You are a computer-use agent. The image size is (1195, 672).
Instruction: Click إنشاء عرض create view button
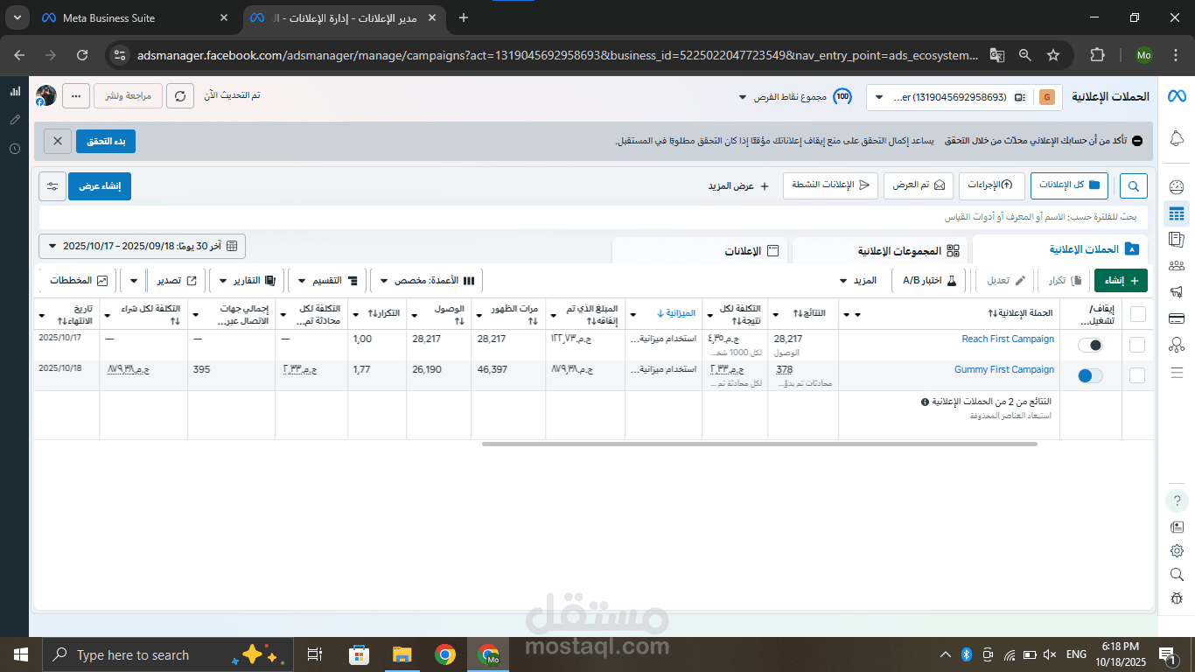coord(100,186)
